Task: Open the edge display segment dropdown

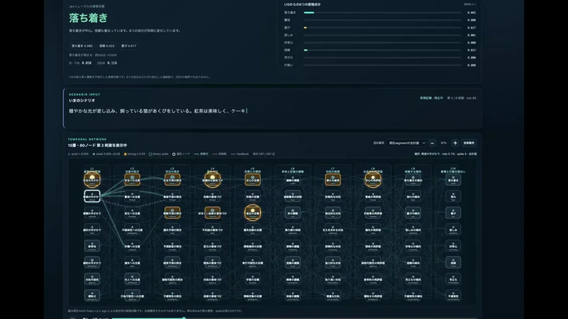Action: (406, 143)
